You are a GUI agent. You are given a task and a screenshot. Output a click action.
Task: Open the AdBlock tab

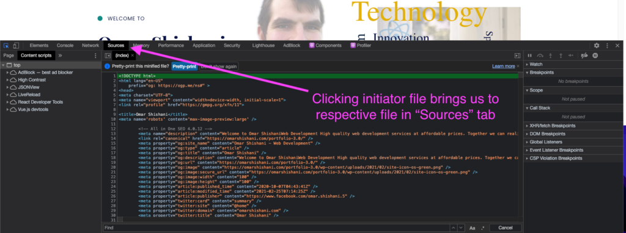pos(292,45)
